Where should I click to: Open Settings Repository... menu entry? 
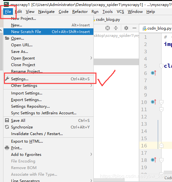(x=48, y=106)
